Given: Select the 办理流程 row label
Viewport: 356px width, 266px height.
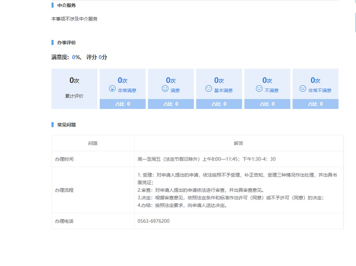Looking at the screenshot, I should pyautogui.click(x=64, y=190).
